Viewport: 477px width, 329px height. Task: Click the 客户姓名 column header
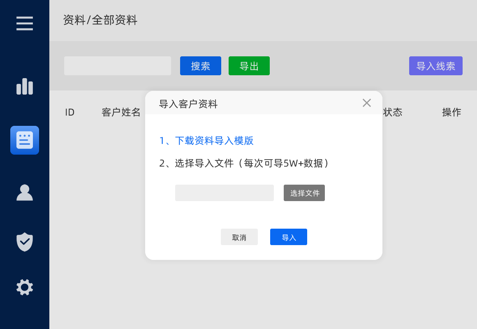[x=121, y=112]
